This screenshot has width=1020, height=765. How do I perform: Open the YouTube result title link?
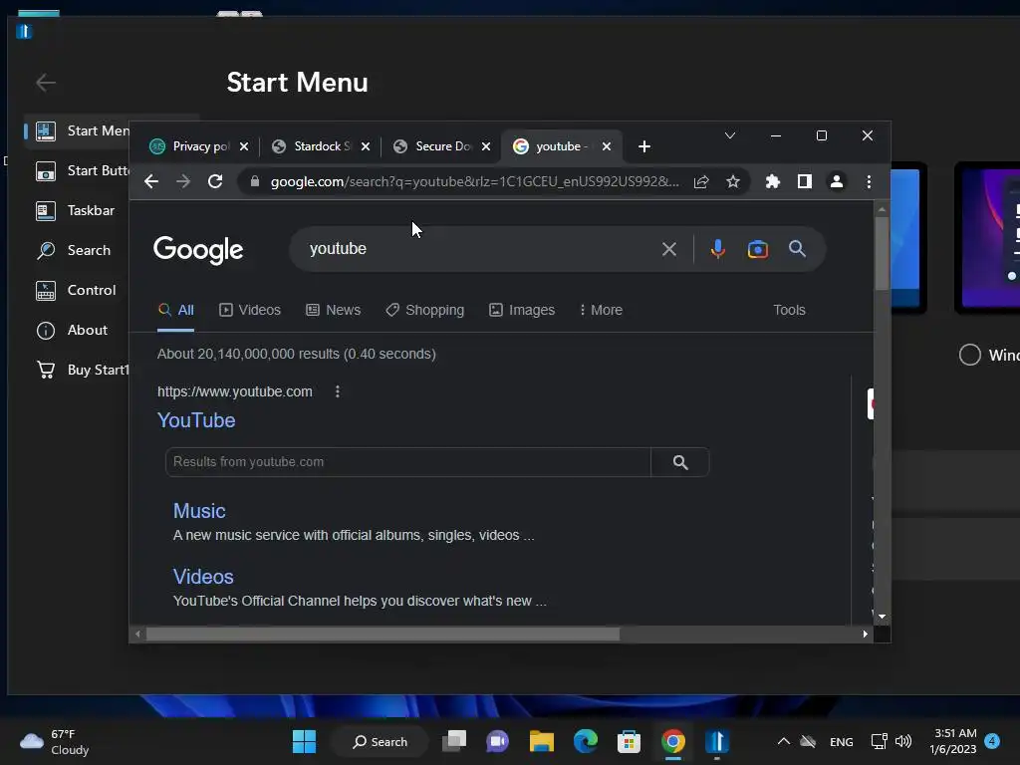coord(196,420)
